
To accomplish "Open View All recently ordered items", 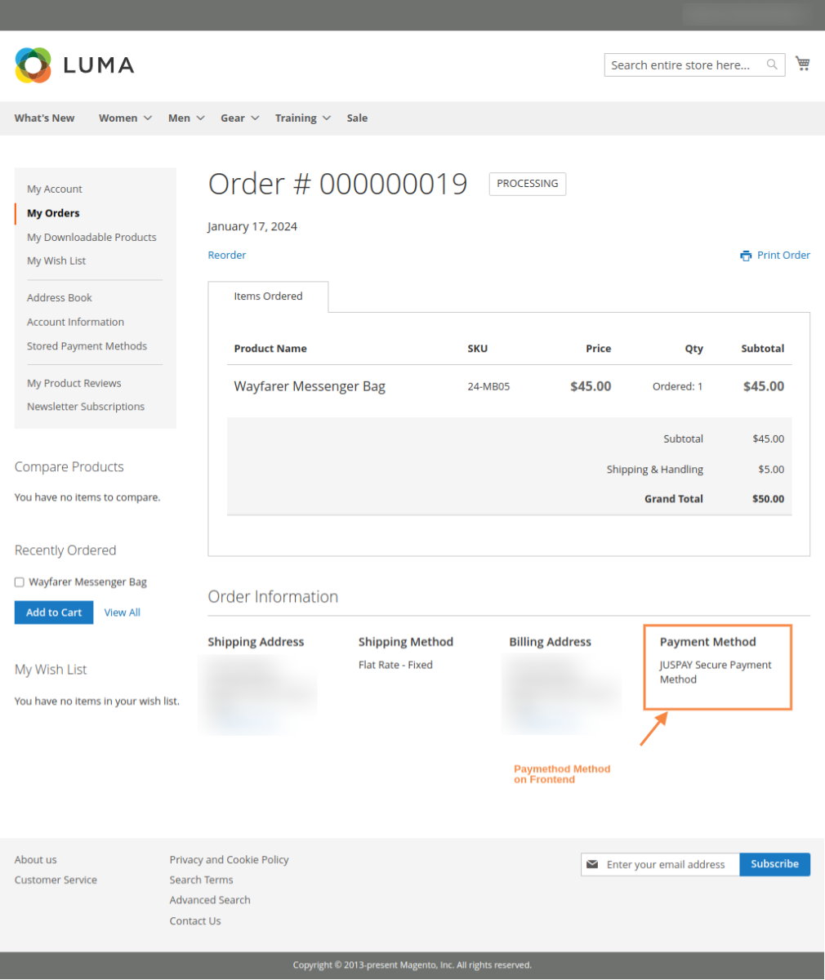I will (122, 612).
